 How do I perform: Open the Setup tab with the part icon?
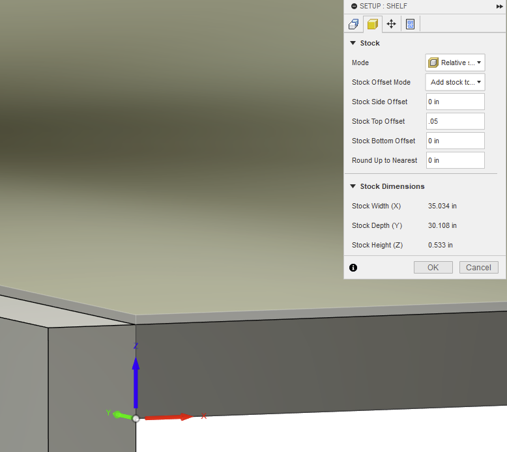tap(353, 24)
